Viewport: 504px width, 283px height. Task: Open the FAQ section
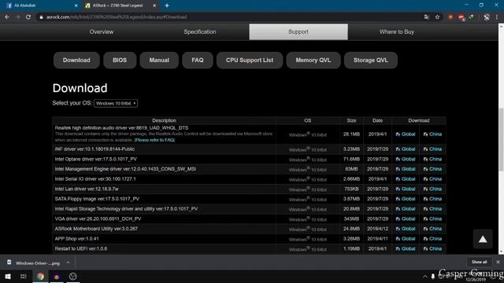coord(198,60)
